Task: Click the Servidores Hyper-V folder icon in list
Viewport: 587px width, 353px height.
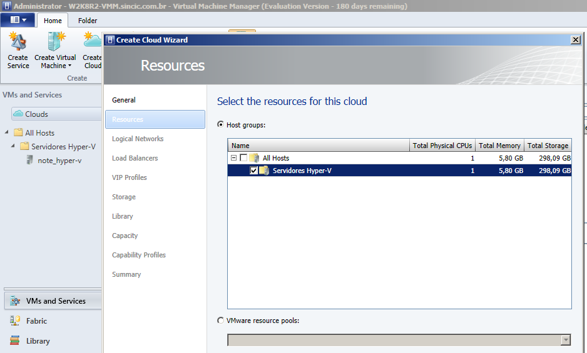Action: tap(264, 171)
